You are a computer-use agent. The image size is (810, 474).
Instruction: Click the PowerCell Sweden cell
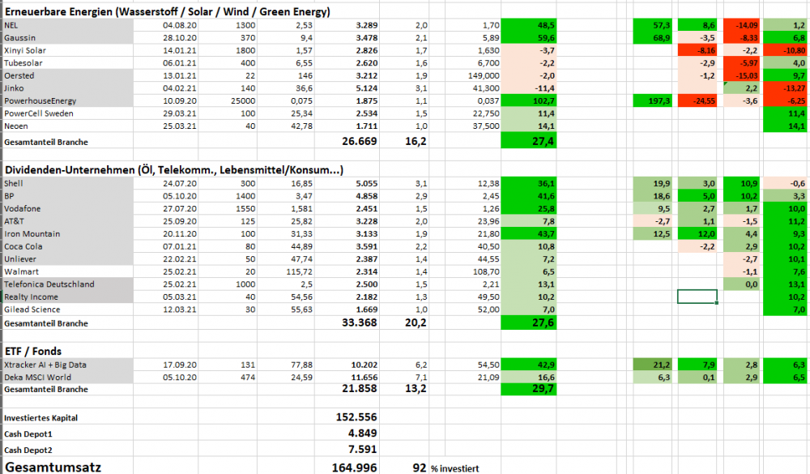[68, 113]
